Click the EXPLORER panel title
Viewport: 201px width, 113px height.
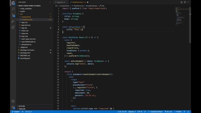22,2
